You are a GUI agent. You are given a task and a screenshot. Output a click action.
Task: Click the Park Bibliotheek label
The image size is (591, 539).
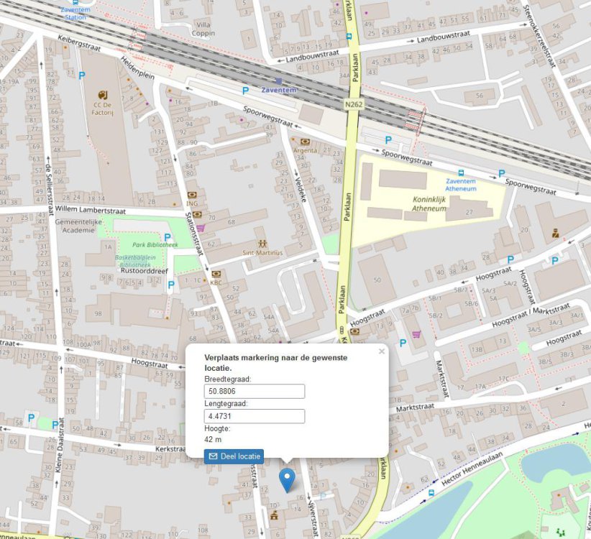(x=150, y=245)
